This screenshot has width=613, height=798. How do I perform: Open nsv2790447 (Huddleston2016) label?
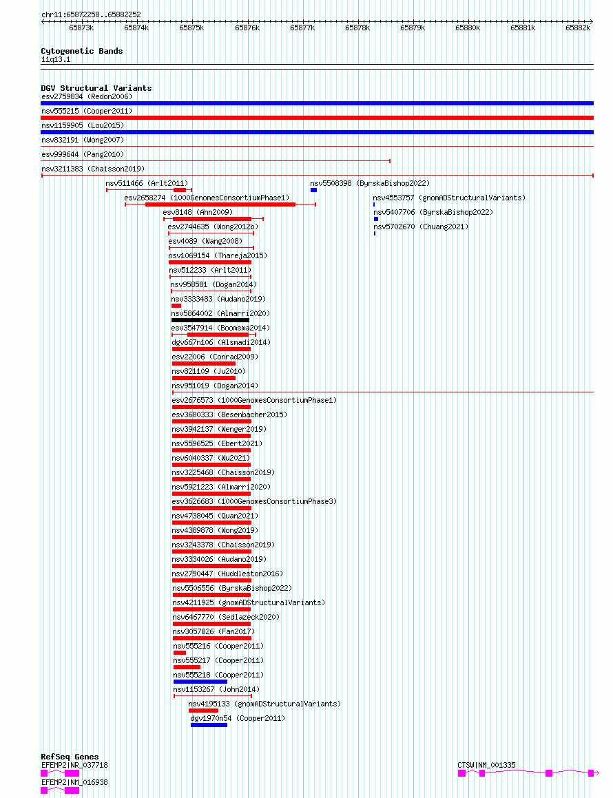tap(227, 574)
